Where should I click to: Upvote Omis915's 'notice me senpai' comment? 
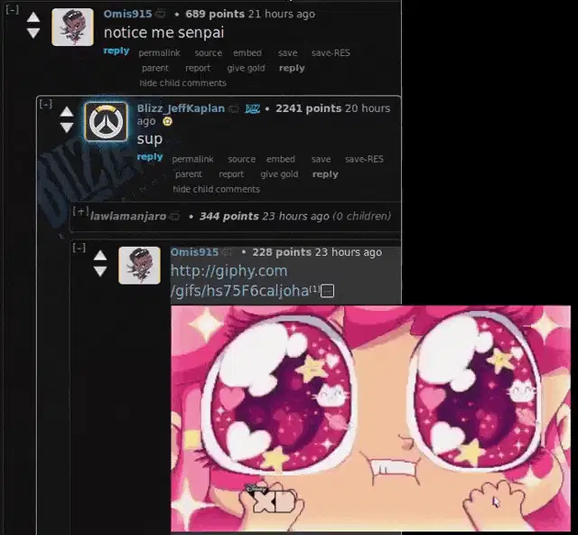(33, 17)
